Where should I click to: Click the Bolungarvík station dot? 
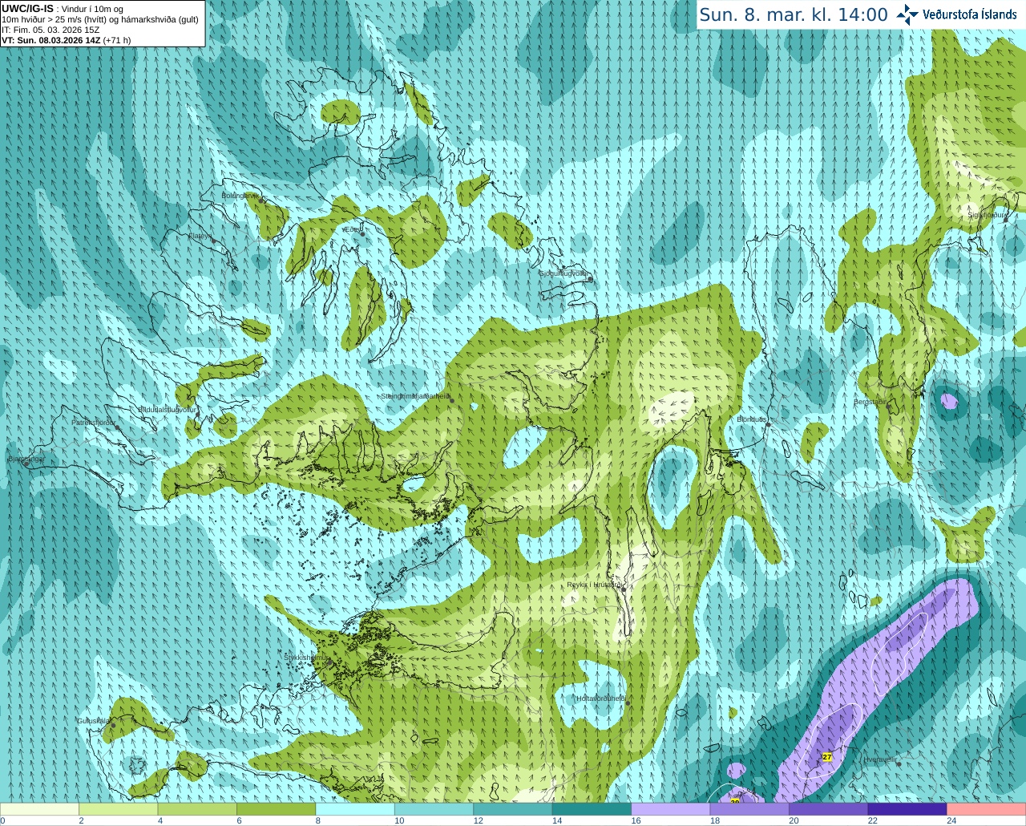coord(261,200)
